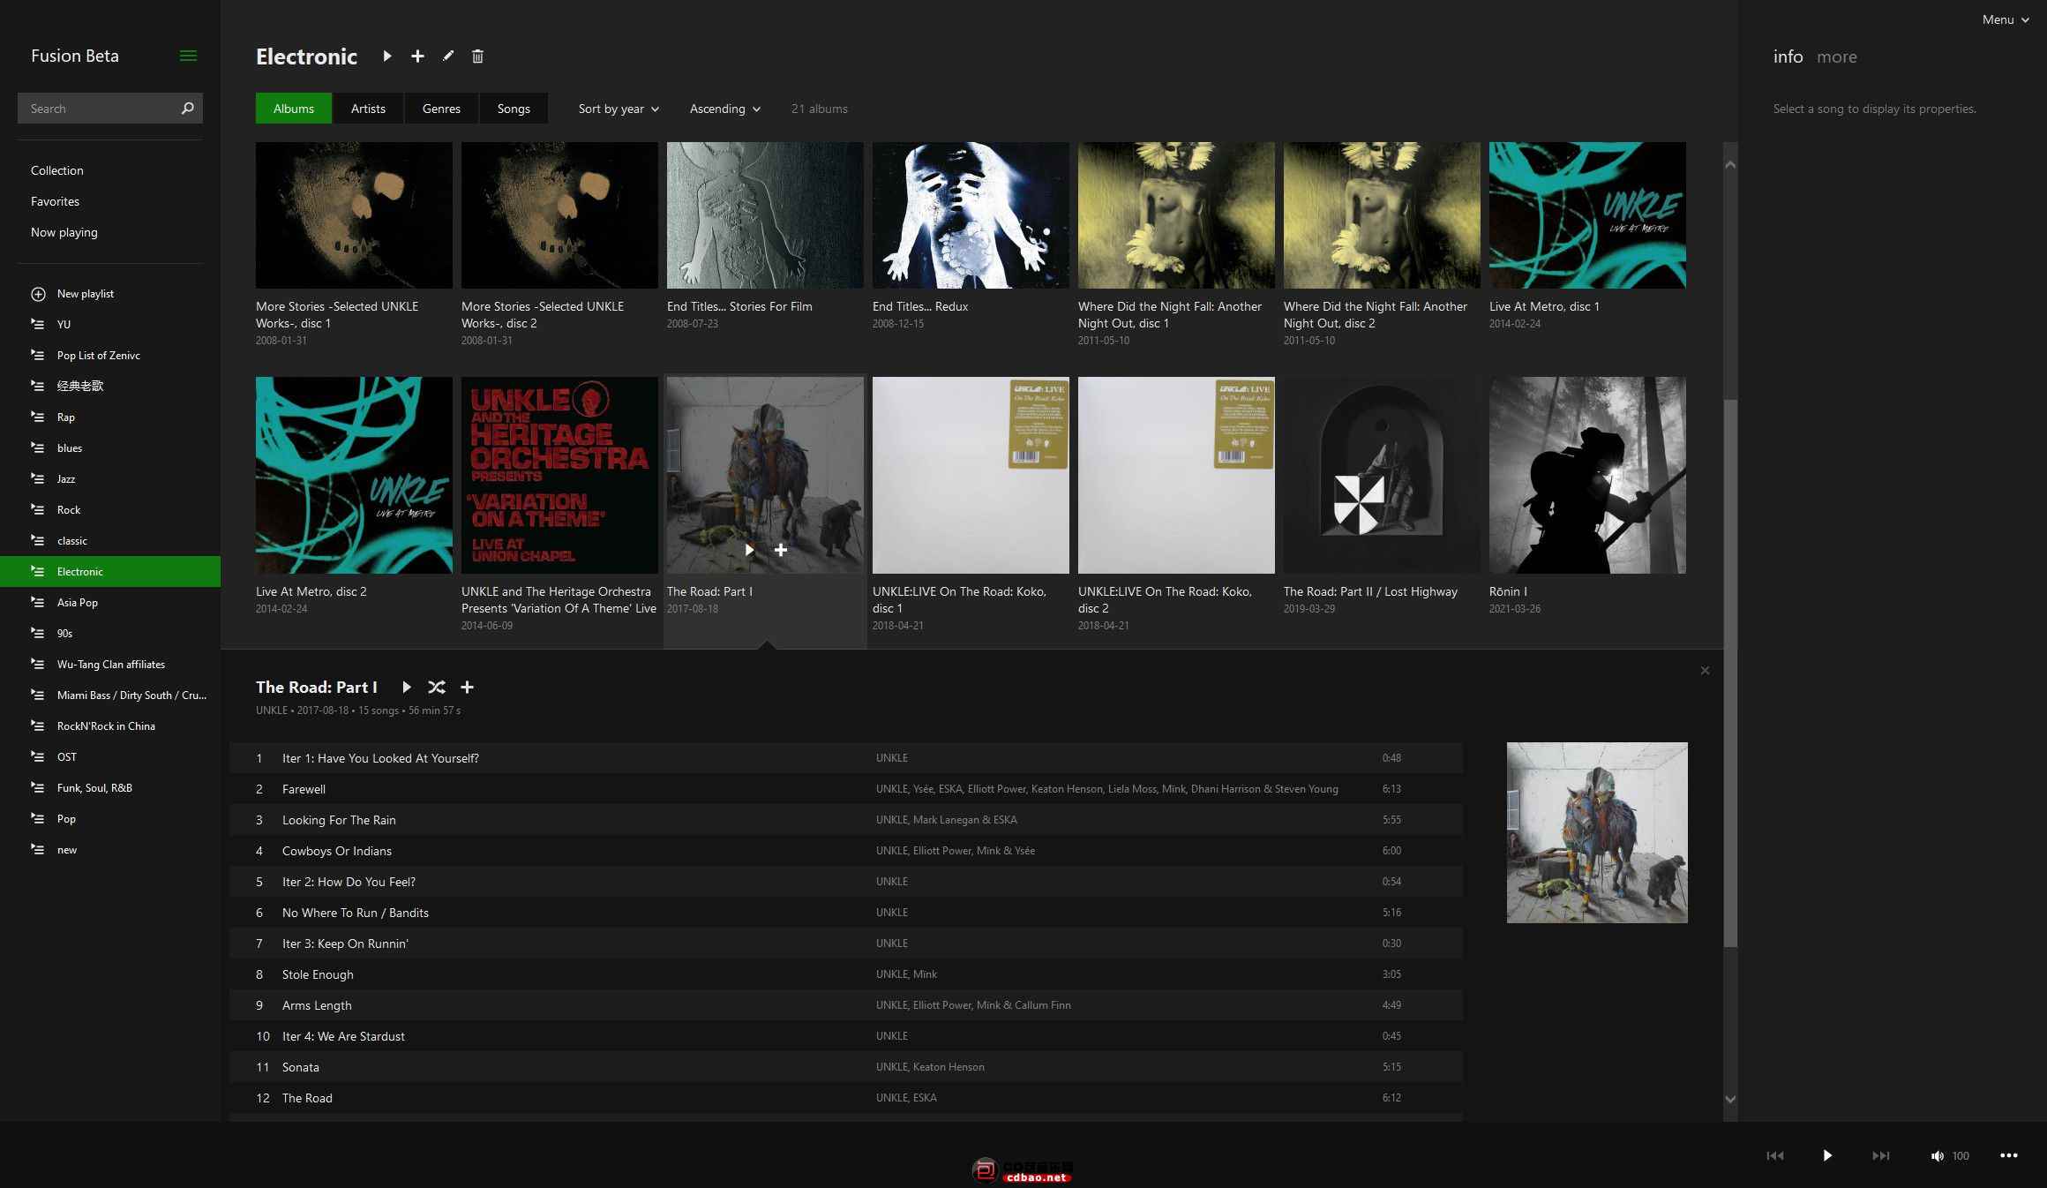Select the info tab in right panel
2047x1188 pixels.
coord(1788,56)
